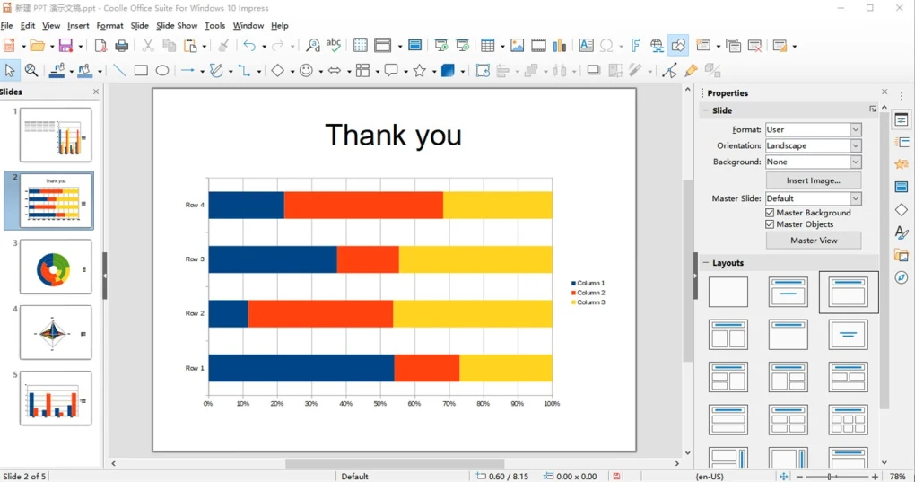Screen dimensions: 915x482
Task: Select the Rectangle drawing tool
Action: (x=141, y=71)
